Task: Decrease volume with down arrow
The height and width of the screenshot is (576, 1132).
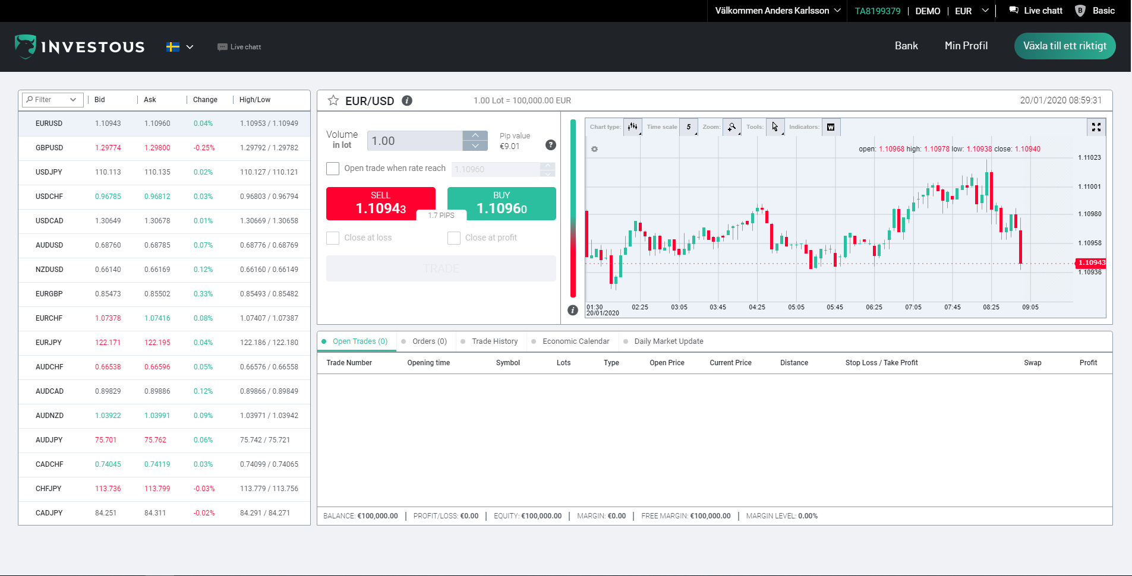Action: pyautogui.click(x=475, y=146)
